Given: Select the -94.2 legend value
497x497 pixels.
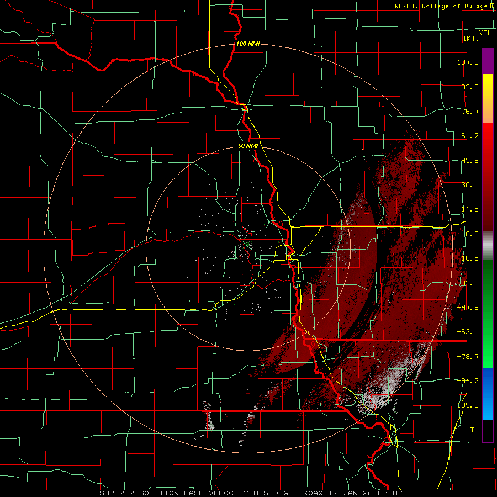Looking at the screenshot, I should click(x=468, y=381).
